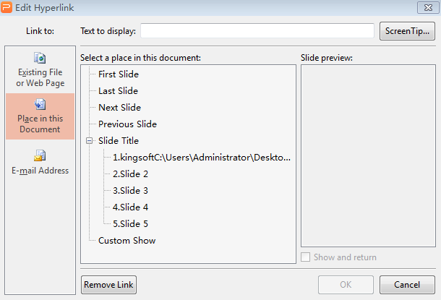The width and height of the screenshot is (441, 300).
Task: Pick 2.Slide 2 from the tree
Action: click(x=130, y=174)
